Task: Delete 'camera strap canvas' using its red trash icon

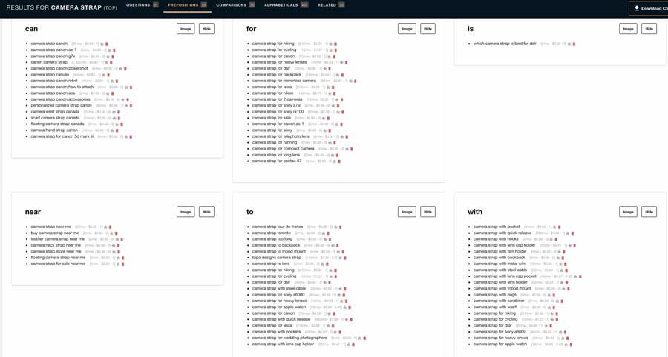Action: pos(108,75)
